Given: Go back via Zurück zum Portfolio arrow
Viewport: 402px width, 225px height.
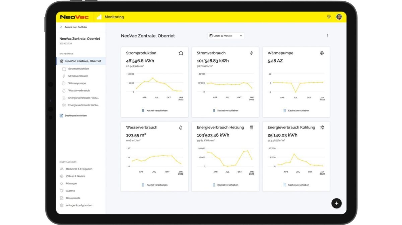Looking at the screenshot, I should point(61,27).
